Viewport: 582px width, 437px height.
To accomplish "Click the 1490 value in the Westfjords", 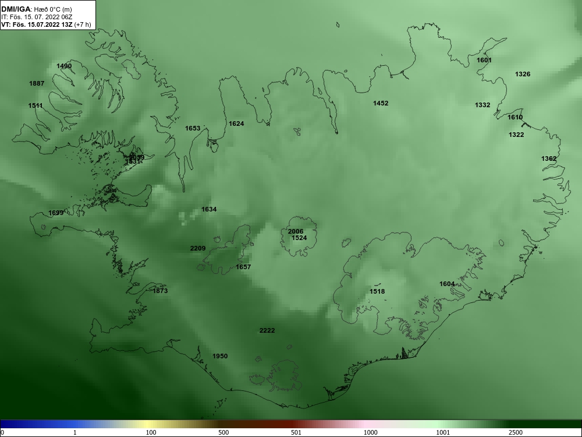I will click(64, 66).
